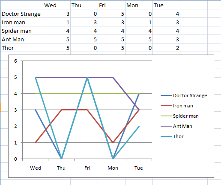This screenshot has width=221, height=185.
Task: Click the Wed column header cell
Action: [57, 5]
